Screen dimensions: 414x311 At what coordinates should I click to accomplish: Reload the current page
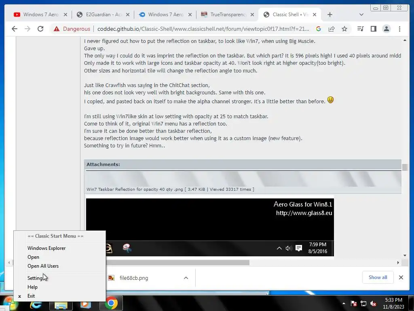[x=40, y=29]
